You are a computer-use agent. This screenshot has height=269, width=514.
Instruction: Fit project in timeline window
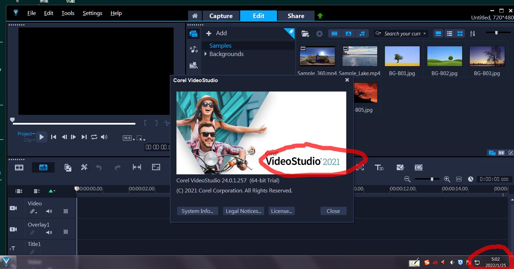click(459, 179)
